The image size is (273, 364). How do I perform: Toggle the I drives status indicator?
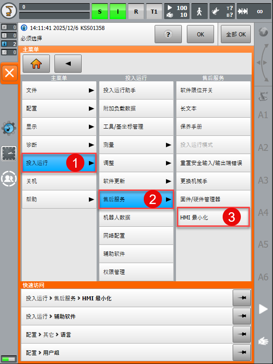tap(117, 11)
